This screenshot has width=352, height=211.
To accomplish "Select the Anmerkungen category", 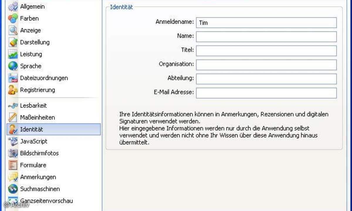I will (x=53, y=177).
